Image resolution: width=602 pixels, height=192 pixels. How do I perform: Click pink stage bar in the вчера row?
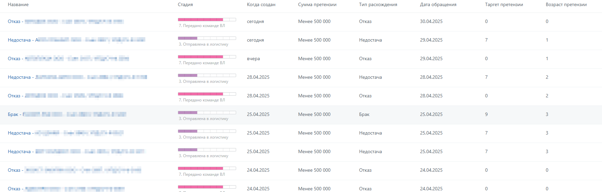pos(207,57)
